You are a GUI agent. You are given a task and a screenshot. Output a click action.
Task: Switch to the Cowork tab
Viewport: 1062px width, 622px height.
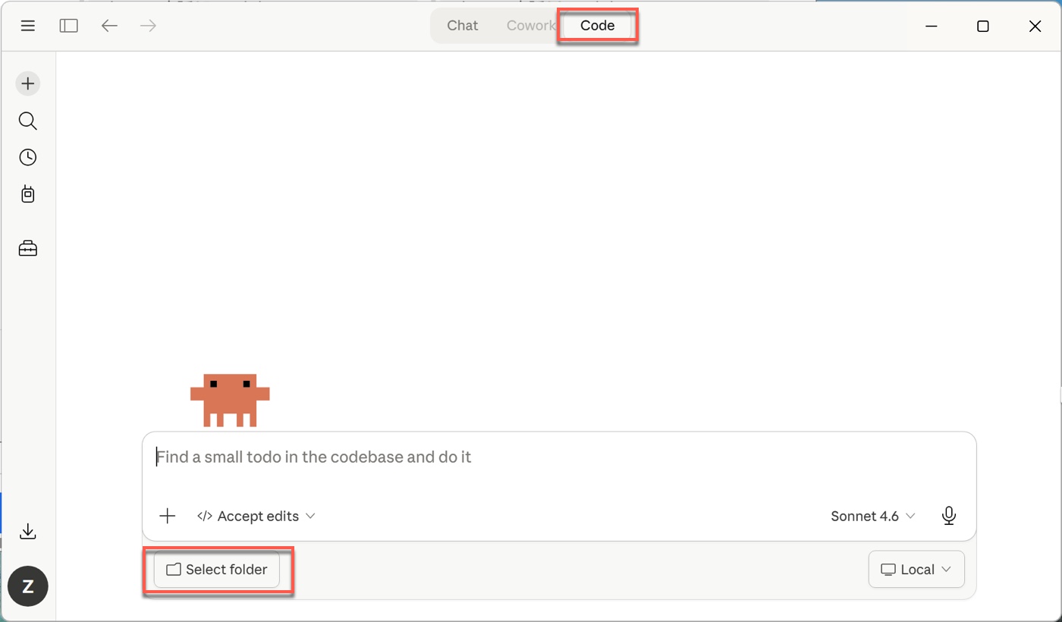click(x=530, y=26)
